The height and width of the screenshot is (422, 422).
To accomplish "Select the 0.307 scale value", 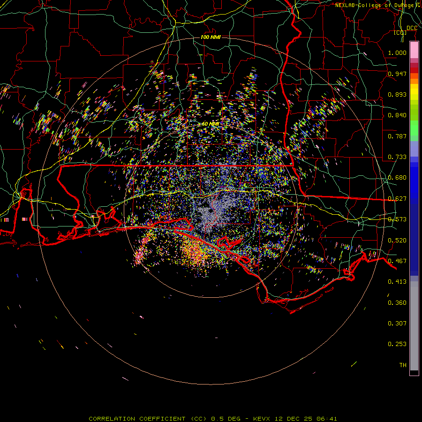I will click(x=397, y=324).
